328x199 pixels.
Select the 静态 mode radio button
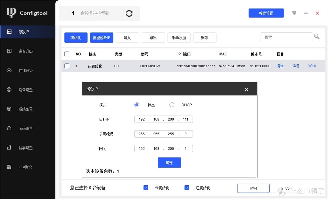pyautogui.click(x=137, y=104)
